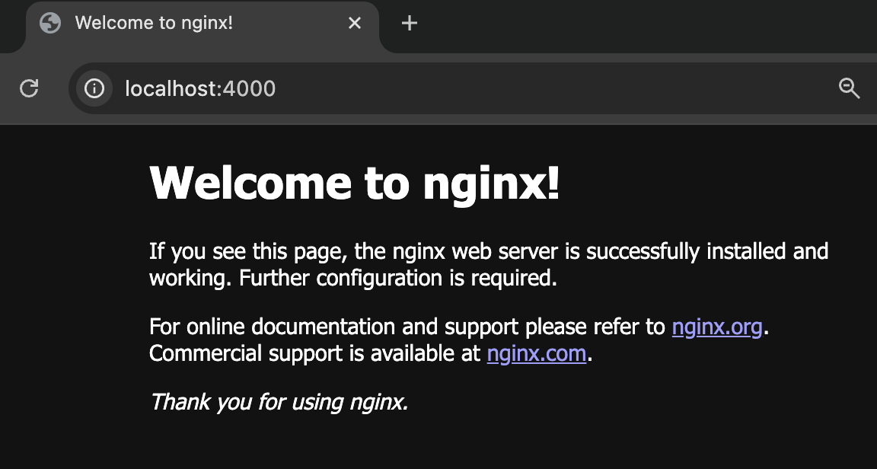Open site information icon in address bar
This screenshot has height=469, width=877.
click(x=94, y=88)
